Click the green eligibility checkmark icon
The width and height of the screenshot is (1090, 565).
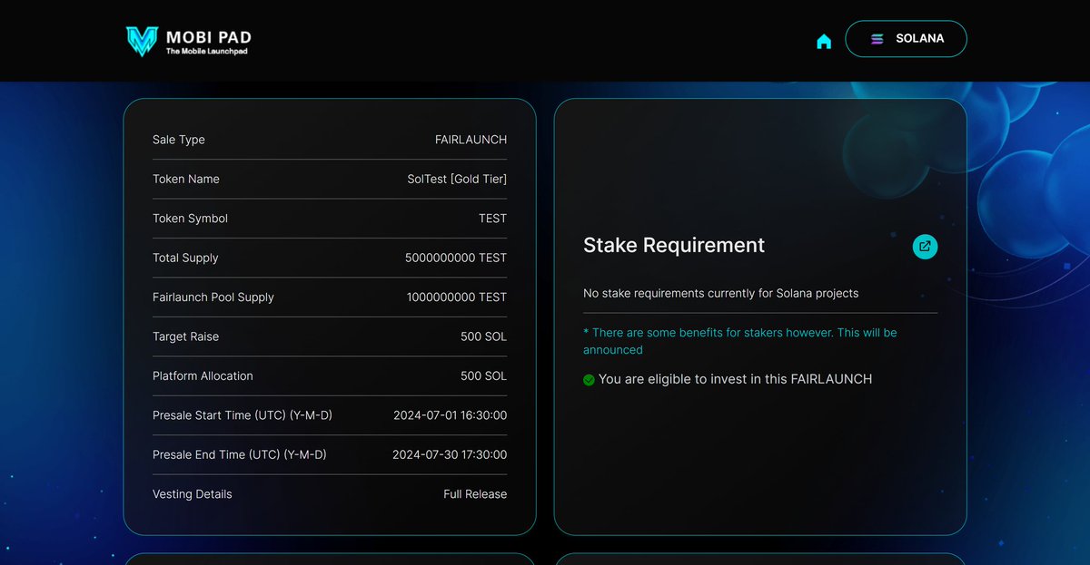coord(589,380)
